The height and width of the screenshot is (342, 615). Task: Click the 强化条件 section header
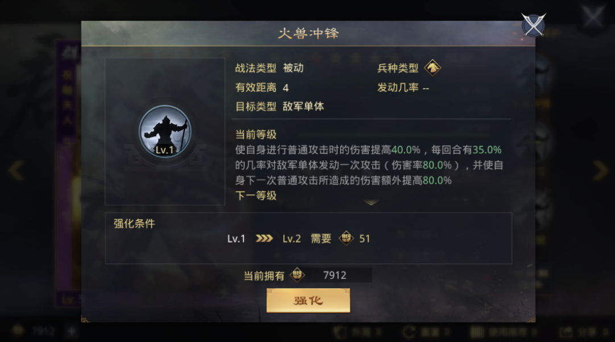[134, 223]
